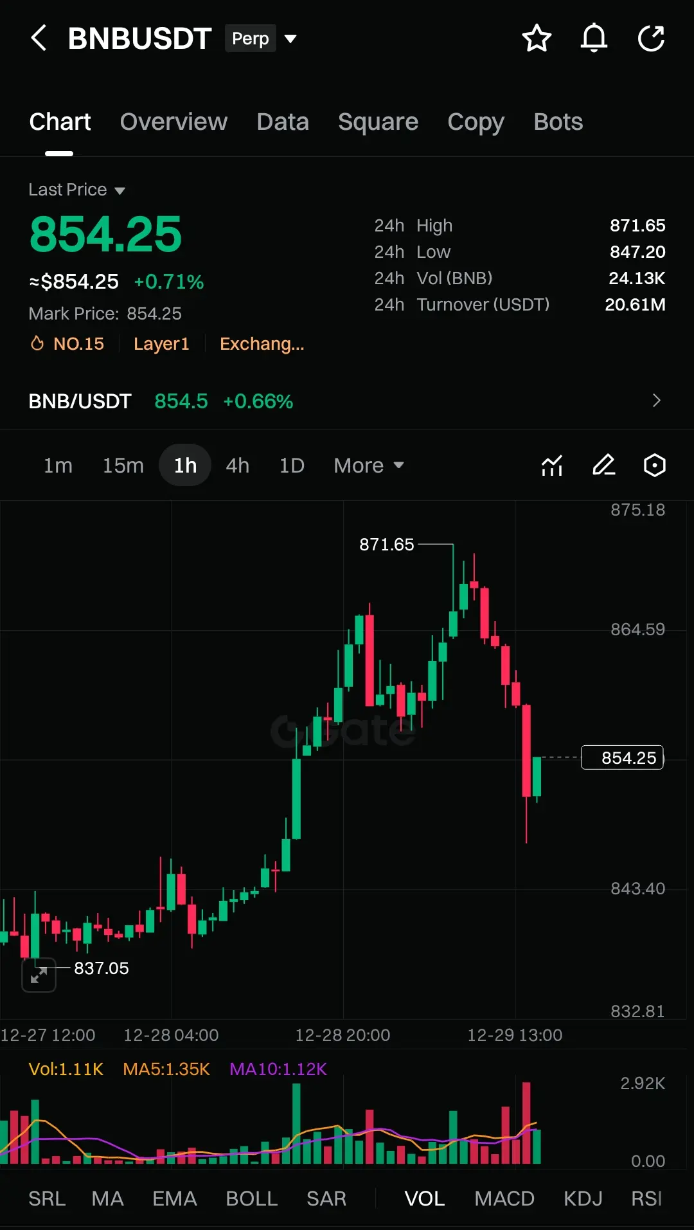Tap Vol:1.11K volume label
This screenshot has height=1230, width=694.
(x=66, y=1069)
